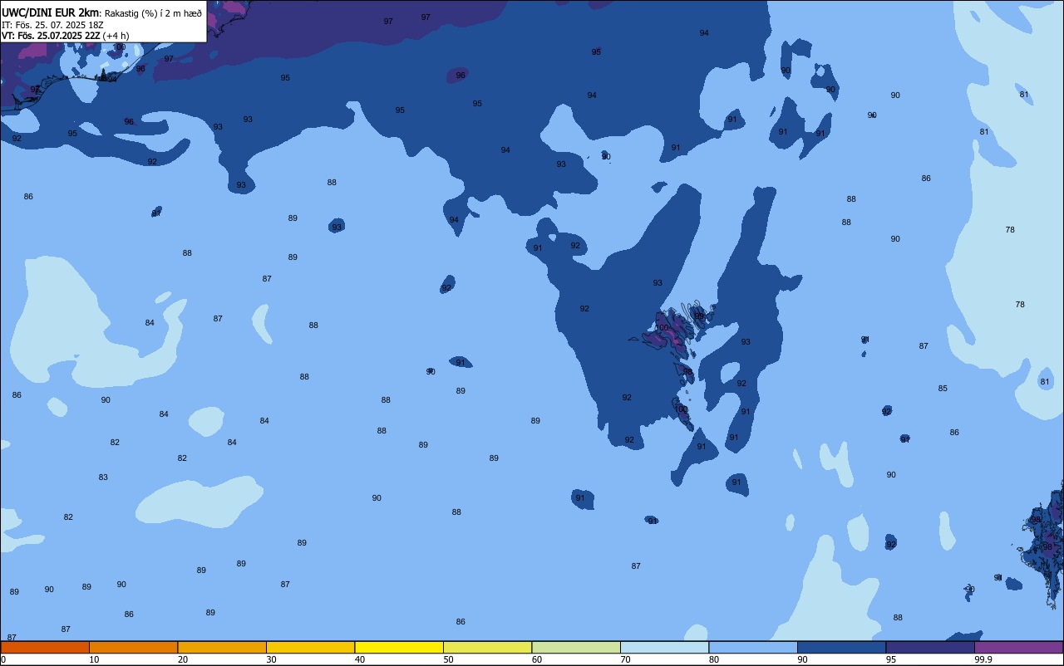1064x666 pixels.
Task: Select the 'IT: Fös. 25. 07. 2025 18Z' line
Action: click(x=52, y=25)
